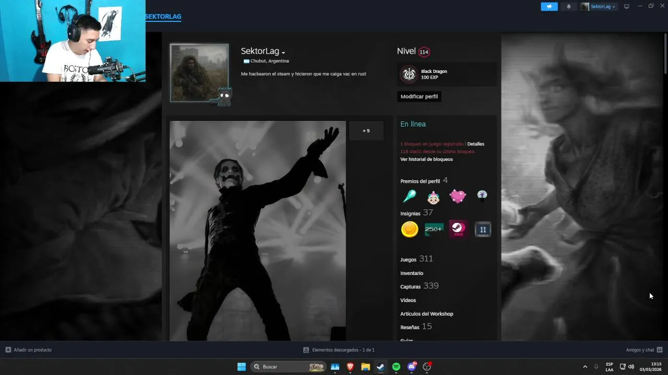Click the Añadir un producto button
Image resolution: width=668 pixels, height=375 pixels.
pos(29,350)
